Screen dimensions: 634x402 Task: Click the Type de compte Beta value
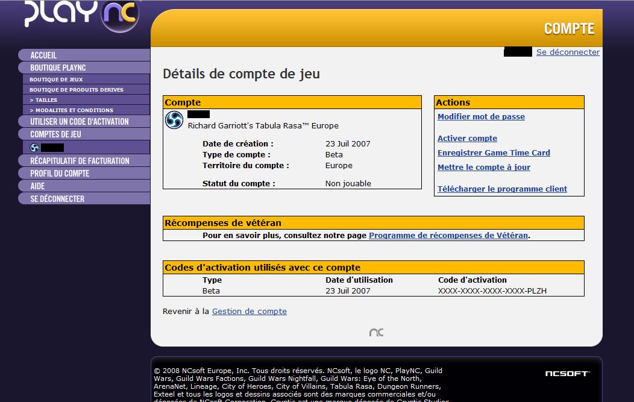click(334, 154)
